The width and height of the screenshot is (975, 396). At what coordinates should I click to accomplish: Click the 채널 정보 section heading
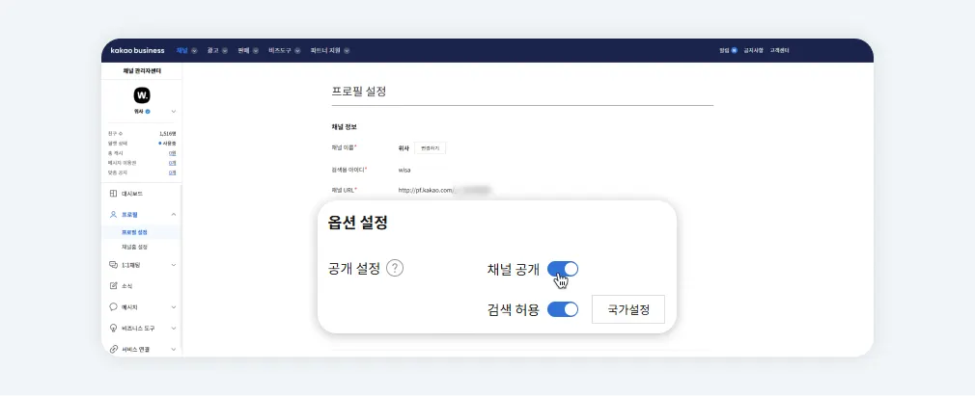(x=345, y=126)
